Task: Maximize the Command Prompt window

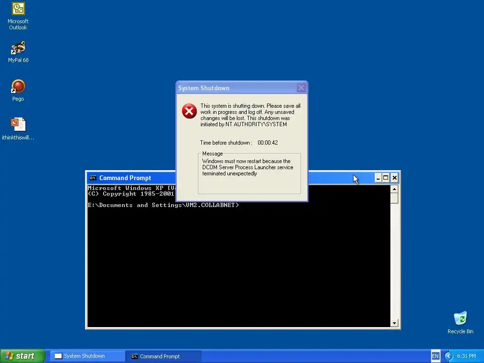Action: click(386, 178)
